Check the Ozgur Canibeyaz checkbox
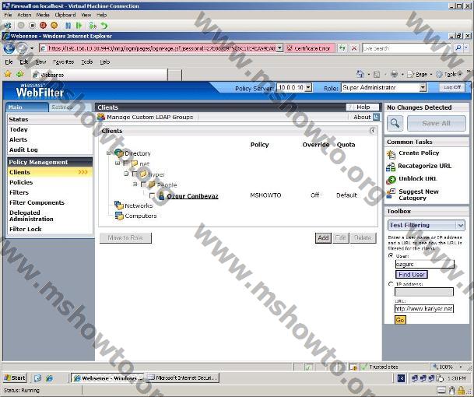 (152, 196)
